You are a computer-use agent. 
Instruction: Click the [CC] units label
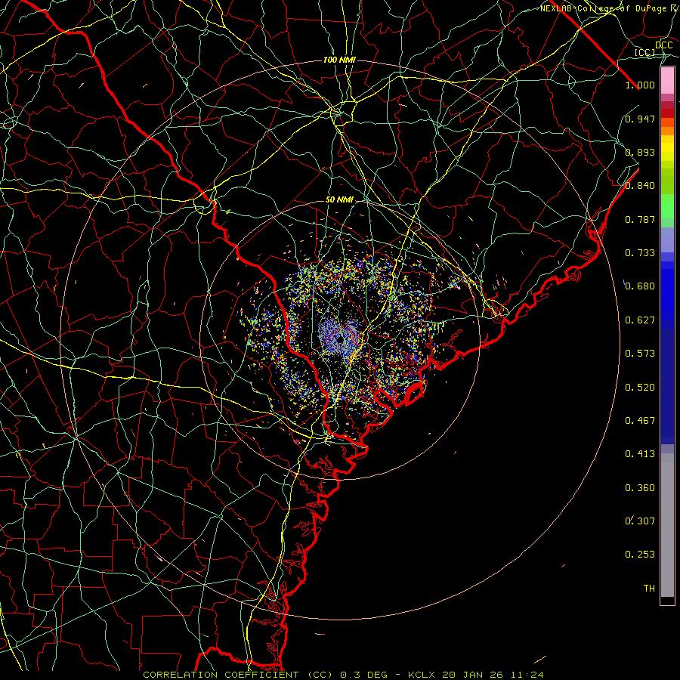click(x=645, y=53)
